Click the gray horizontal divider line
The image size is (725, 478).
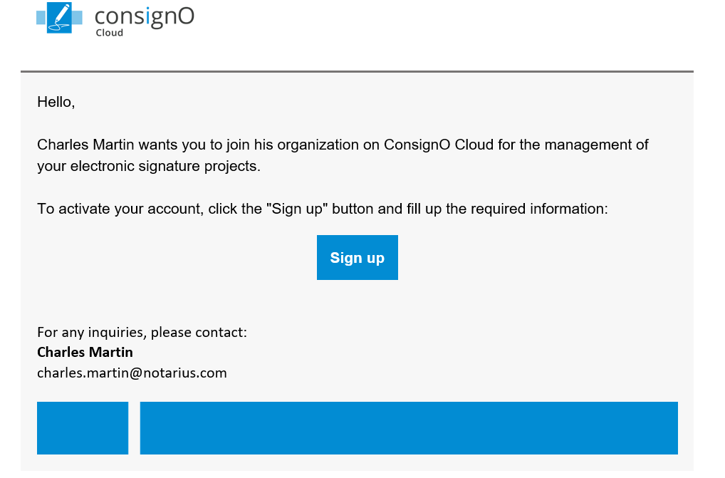(x=357, y=71)
